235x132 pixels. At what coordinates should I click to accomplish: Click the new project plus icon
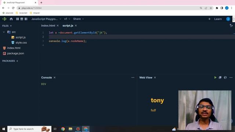209,19
